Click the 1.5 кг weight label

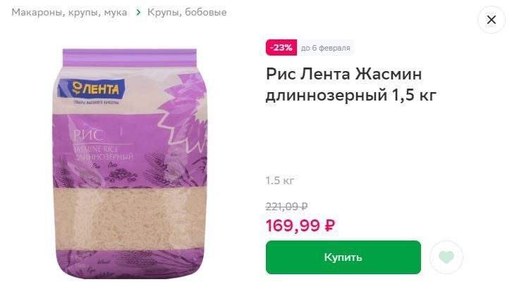[x=280, y=181]
